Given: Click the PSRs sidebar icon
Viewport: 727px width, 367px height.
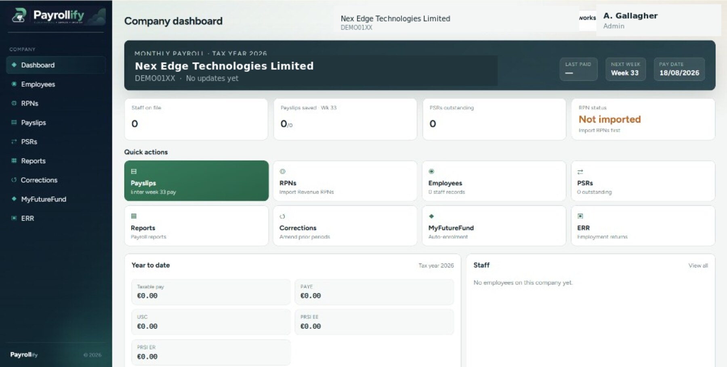Looking at the screenshot, I should point(14,142).
